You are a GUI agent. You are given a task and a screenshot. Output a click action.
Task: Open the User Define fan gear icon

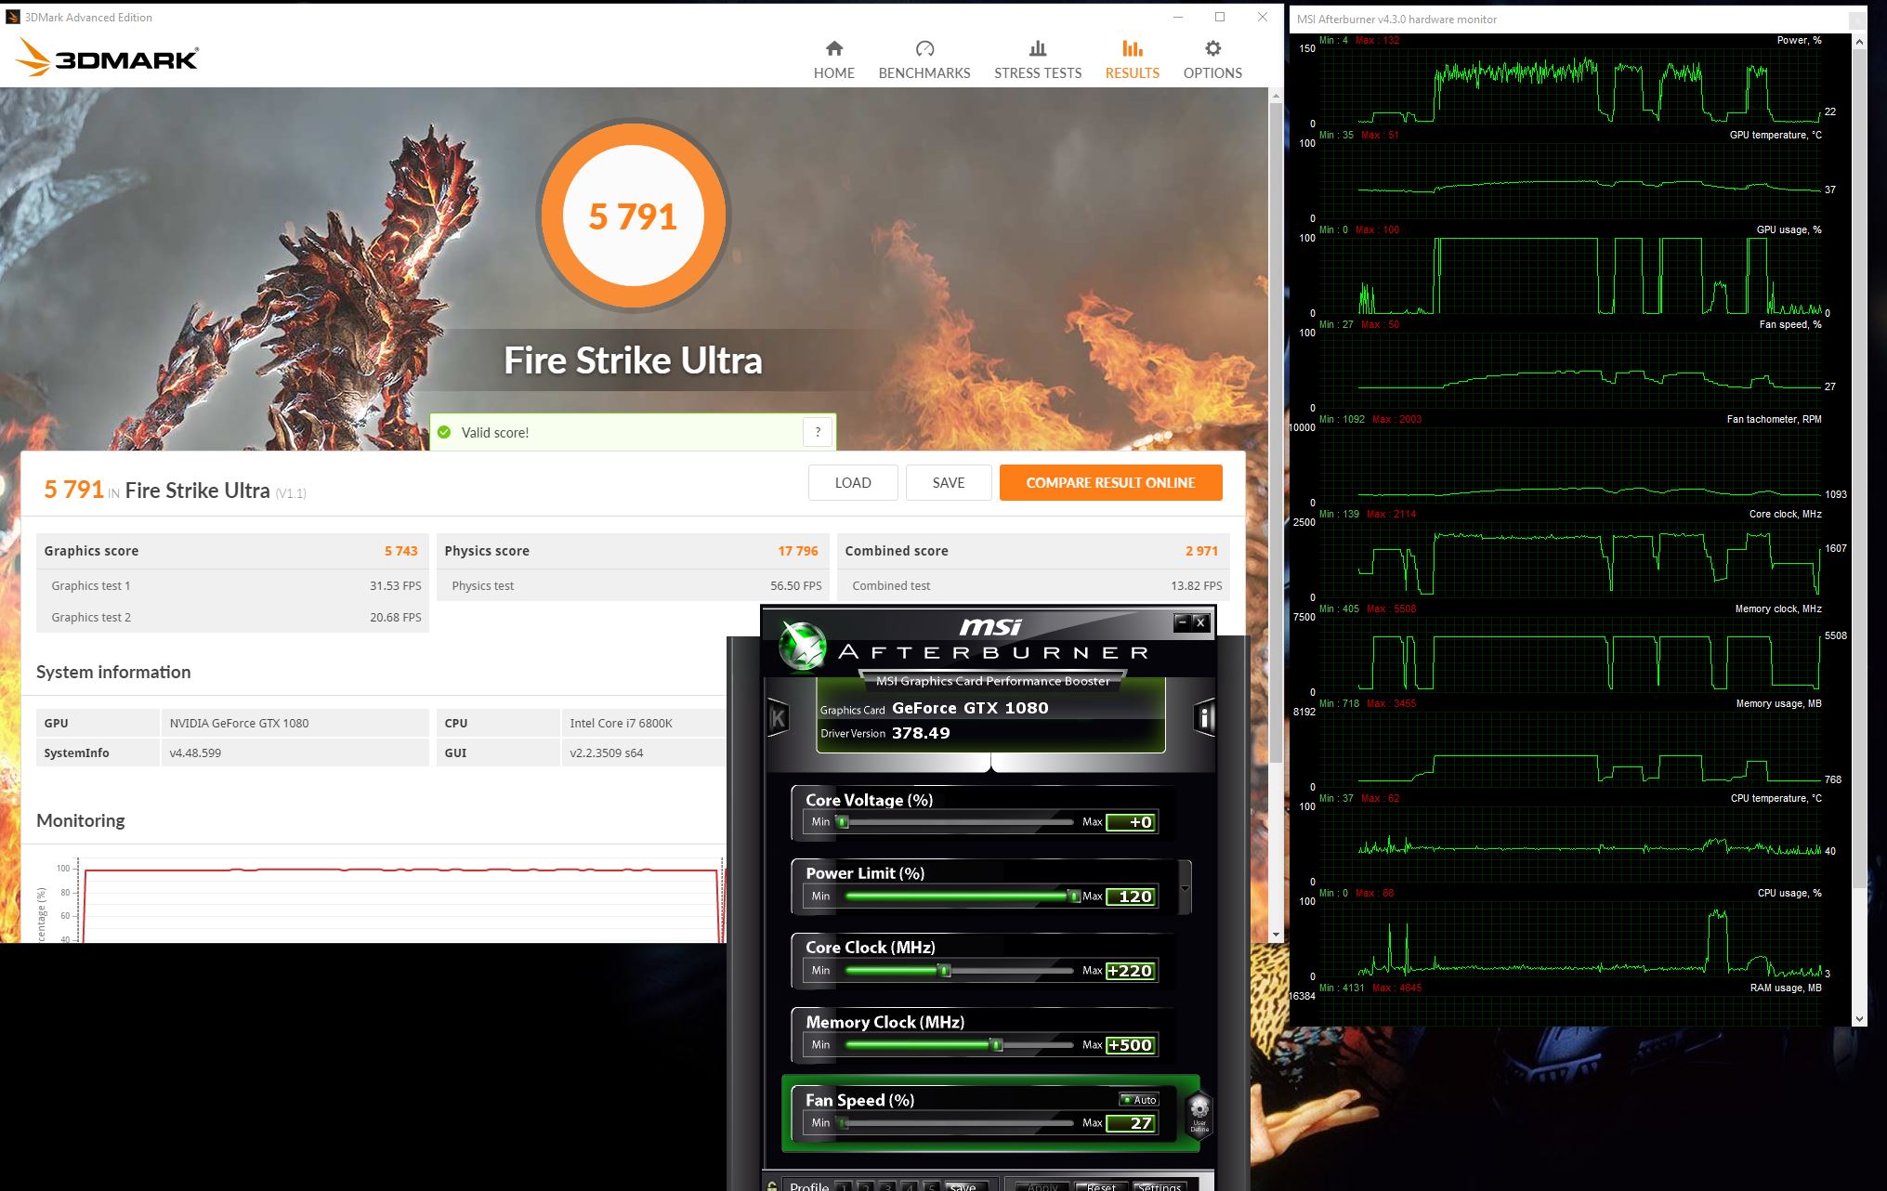click(x=1199, y=1112)
